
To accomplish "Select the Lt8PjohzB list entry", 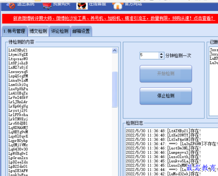I will pos(18,63).
